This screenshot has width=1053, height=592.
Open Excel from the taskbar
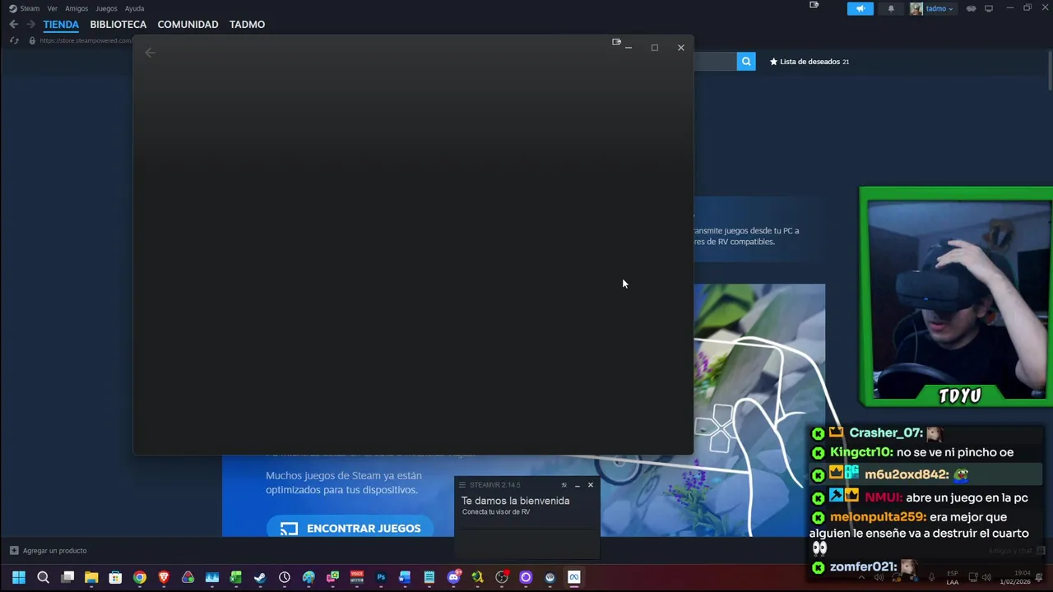(236, 577)
